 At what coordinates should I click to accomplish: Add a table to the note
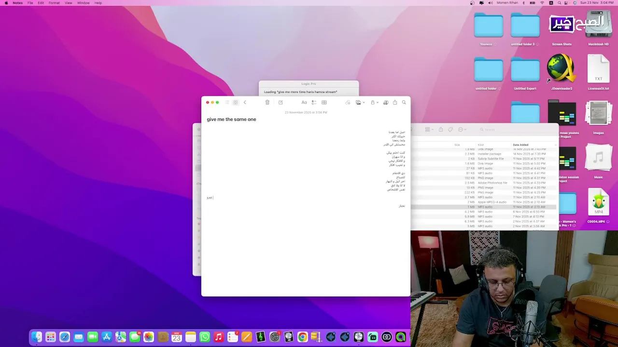(x=324, y=102)
